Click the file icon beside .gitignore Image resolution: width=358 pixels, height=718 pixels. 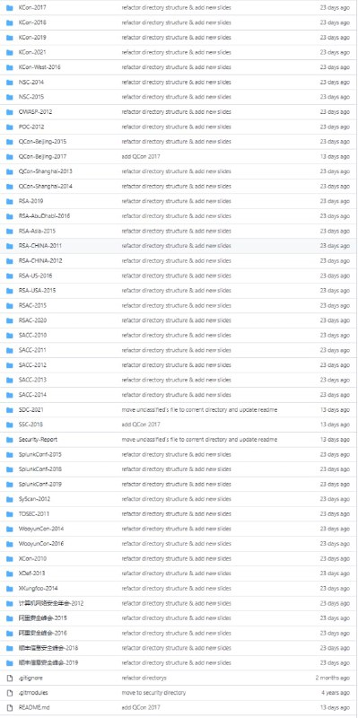[10, 678]
